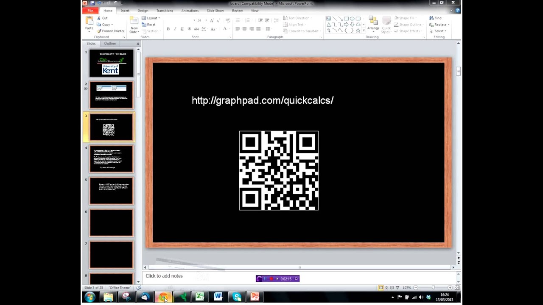
Task: Switch to the Animations tab
Action: [190, 11]
